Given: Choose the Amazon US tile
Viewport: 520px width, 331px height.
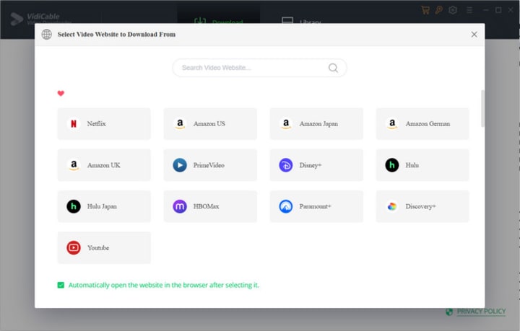Looking at the screenshot, I should (210, 123).
